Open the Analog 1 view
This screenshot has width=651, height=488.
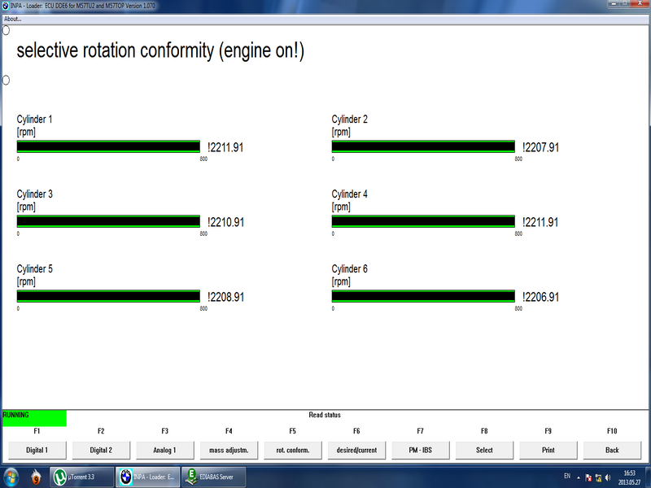[164, 449]
